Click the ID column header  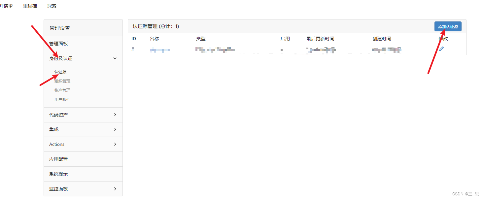(x=133, y=39)
